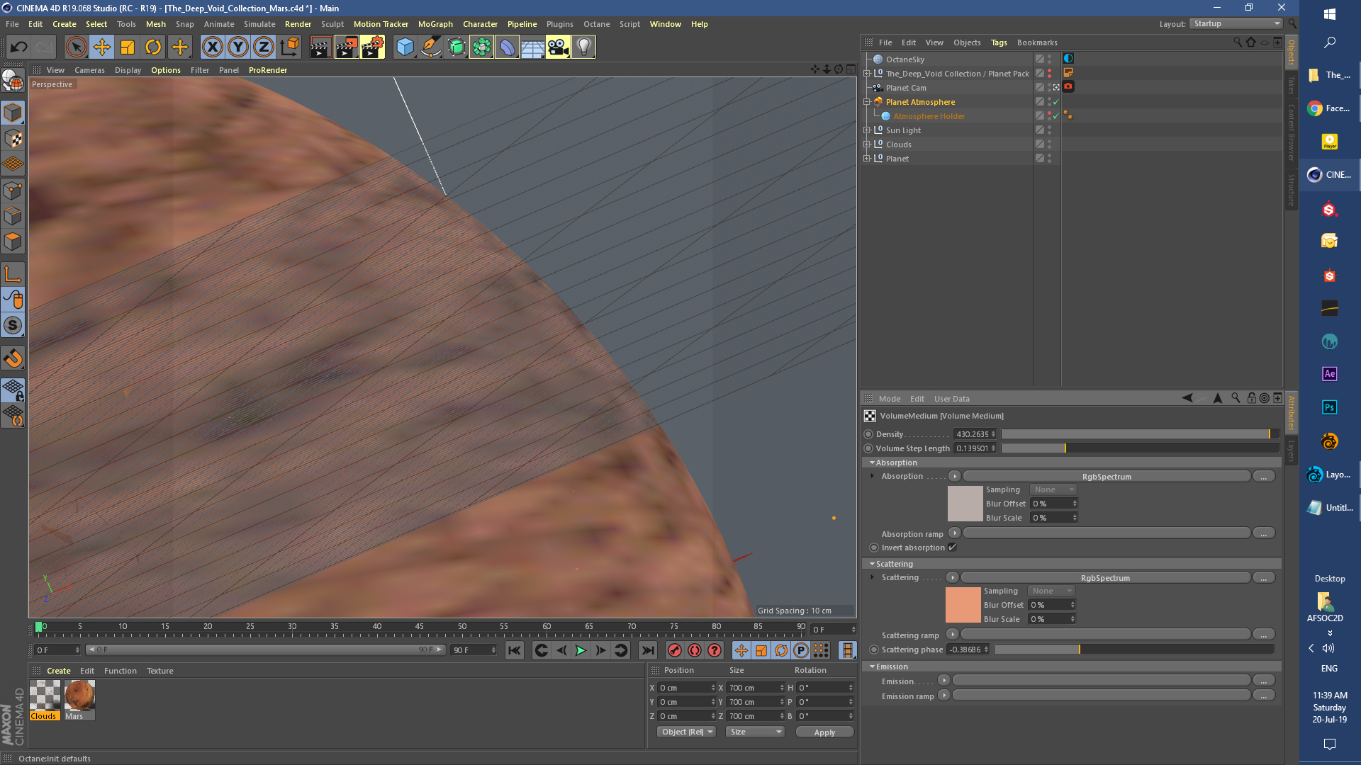The width and height of the screenshot is (1361, 765).
Task: Collapse the Scattering section
Action: pos(873,564)
